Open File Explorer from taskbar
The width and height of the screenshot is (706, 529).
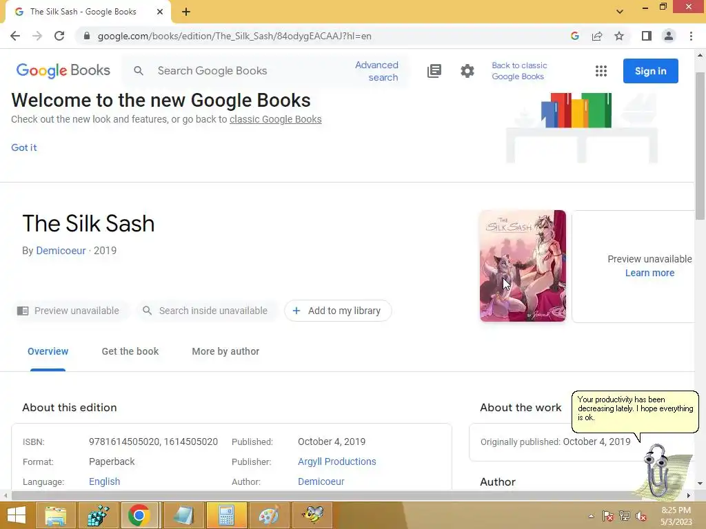click(x=55, y=515)
